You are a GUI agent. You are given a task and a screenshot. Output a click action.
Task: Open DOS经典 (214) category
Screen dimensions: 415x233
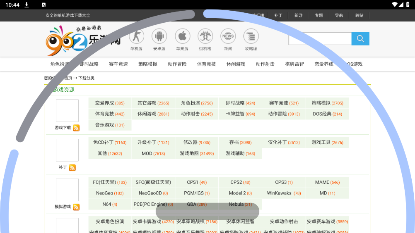(x=327, y=114)
